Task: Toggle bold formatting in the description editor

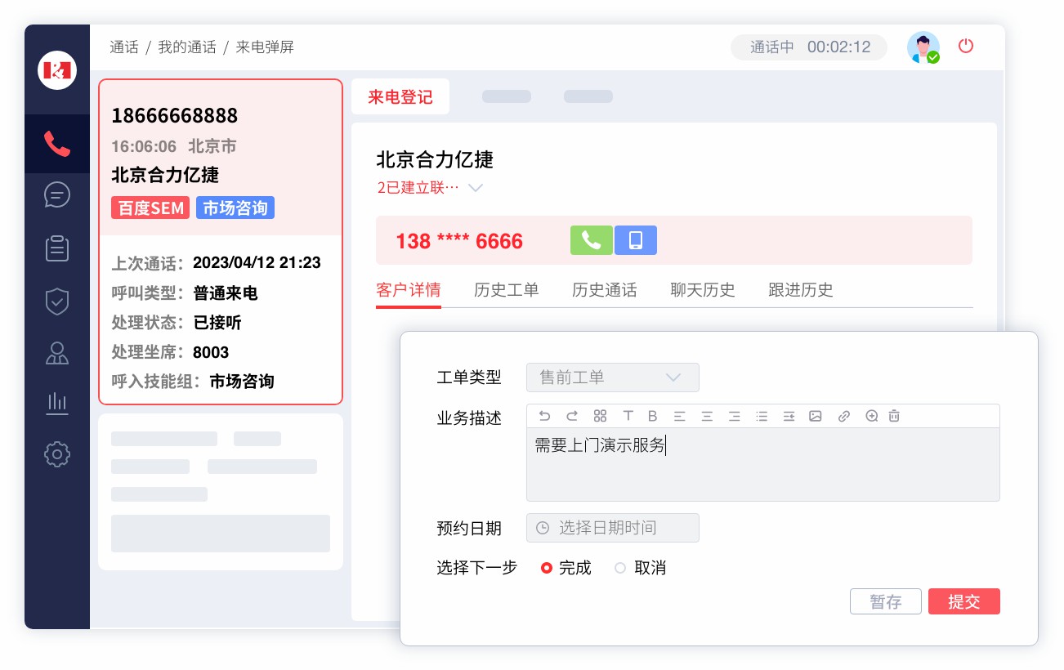Action: pyautogui.click(x=652, y=416)
